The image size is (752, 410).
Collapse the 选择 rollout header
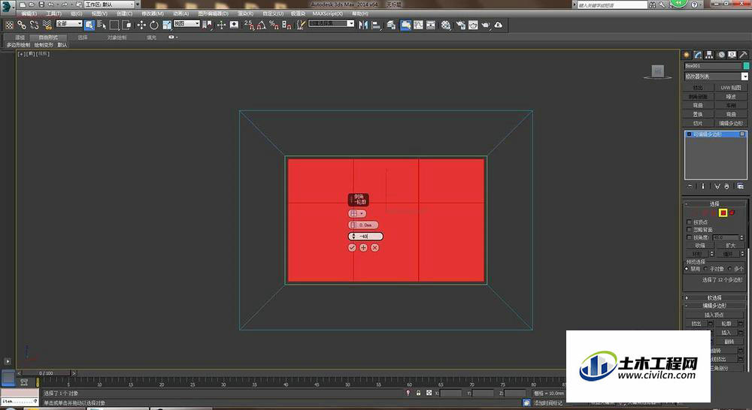coord(714,204)
